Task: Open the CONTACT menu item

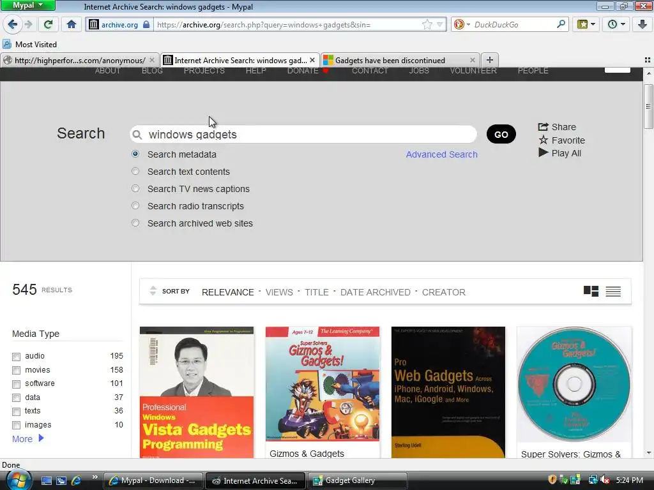Action: 370,71
